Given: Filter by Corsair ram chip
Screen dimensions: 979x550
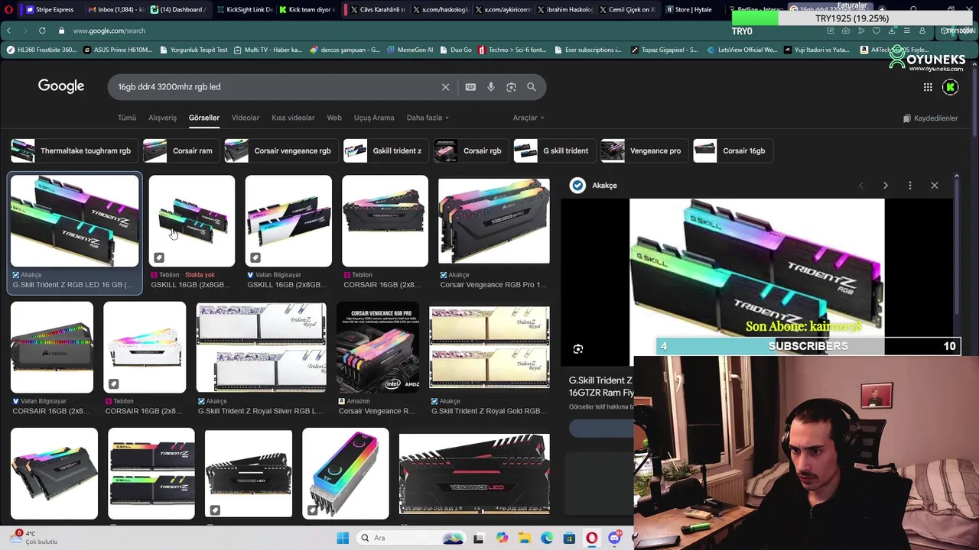Looking at the screenshot, I should coord(181,150).
